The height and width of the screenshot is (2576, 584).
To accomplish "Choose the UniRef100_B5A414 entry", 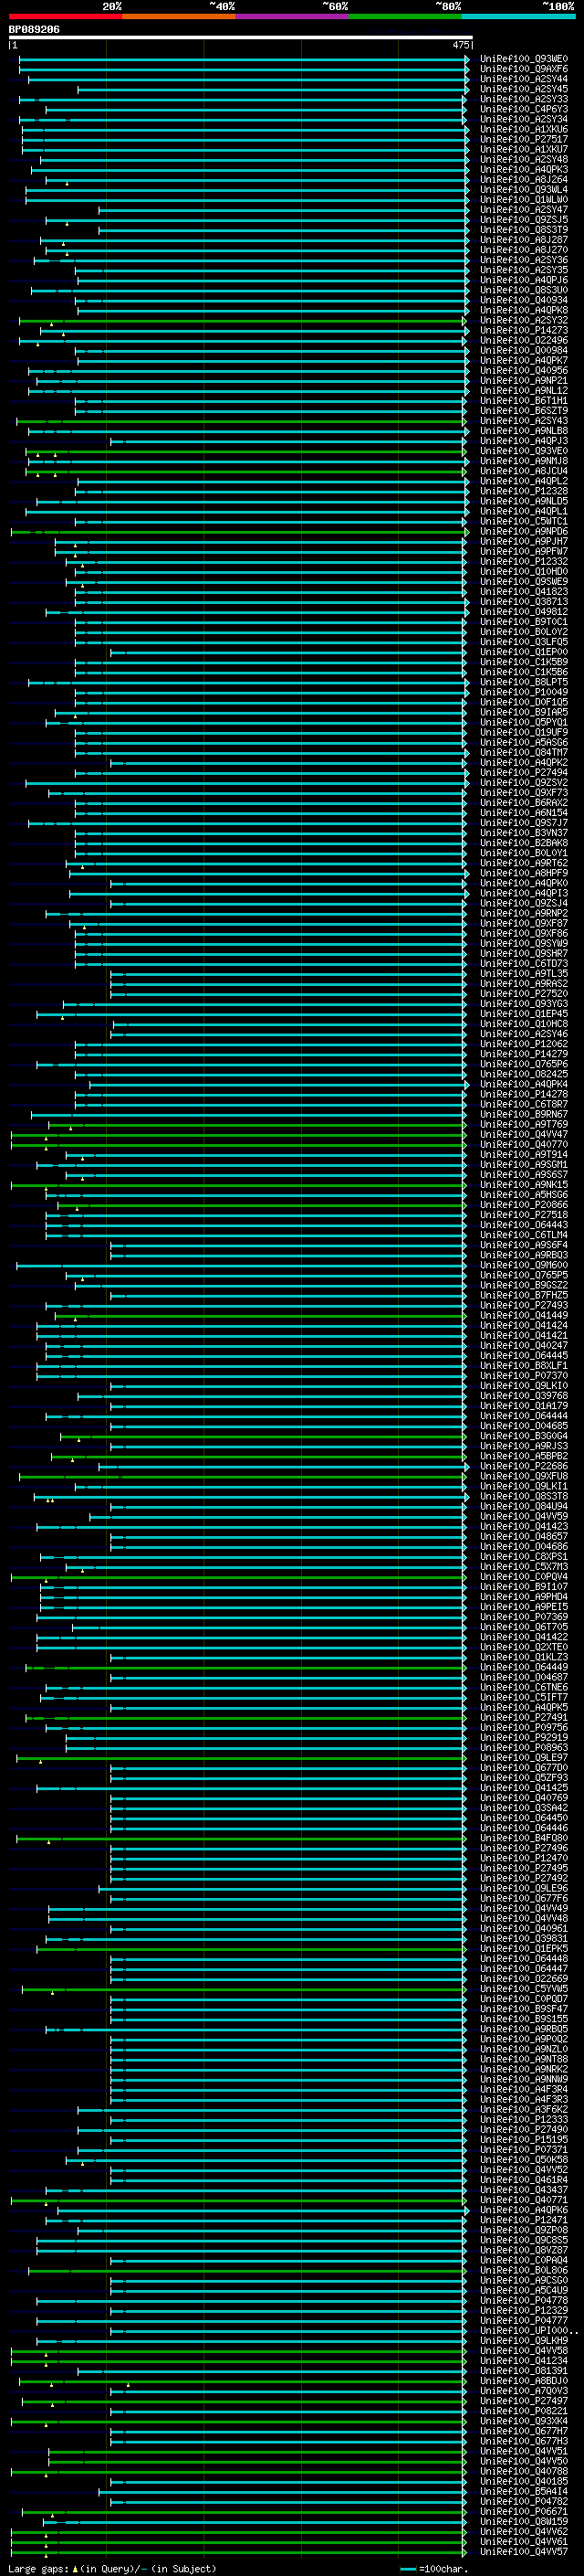I will [x=524, y=2491].
